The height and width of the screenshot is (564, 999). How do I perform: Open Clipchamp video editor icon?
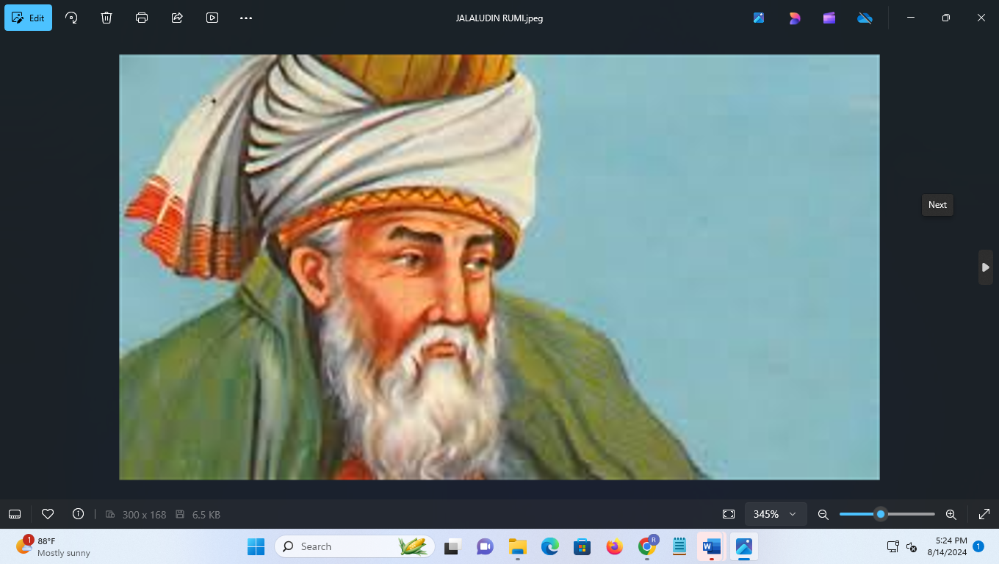[x=829, y=18]
